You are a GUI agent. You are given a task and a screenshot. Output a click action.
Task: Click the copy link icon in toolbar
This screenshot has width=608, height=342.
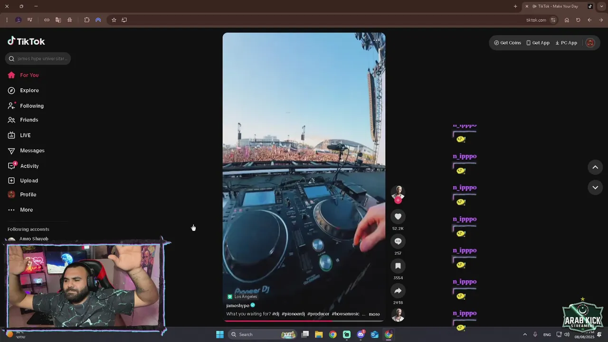coord(47,20)
